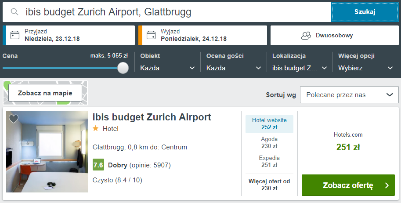Click the orange hotel star rating icon
Image resolution: width=401 pixels, height=203 pixels.
click(96, 129)
